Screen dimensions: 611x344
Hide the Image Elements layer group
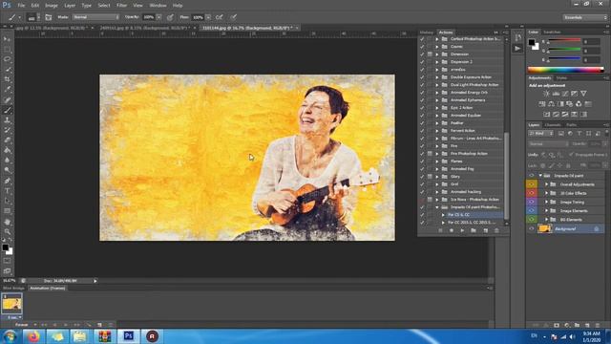[531, 210]
